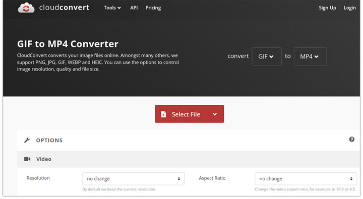
Task: Click the Sign Up link
Action: click(x=327, y=8)
